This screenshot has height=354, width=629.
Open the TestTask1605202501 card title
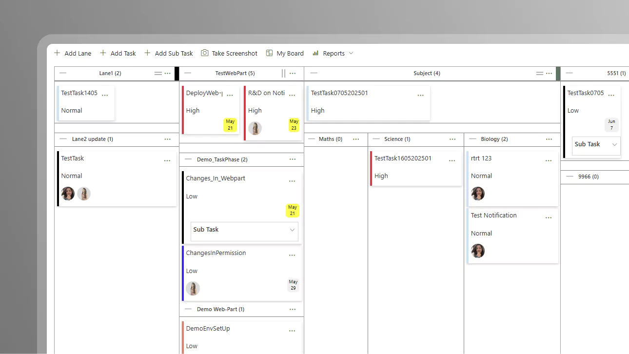(403, 158)
